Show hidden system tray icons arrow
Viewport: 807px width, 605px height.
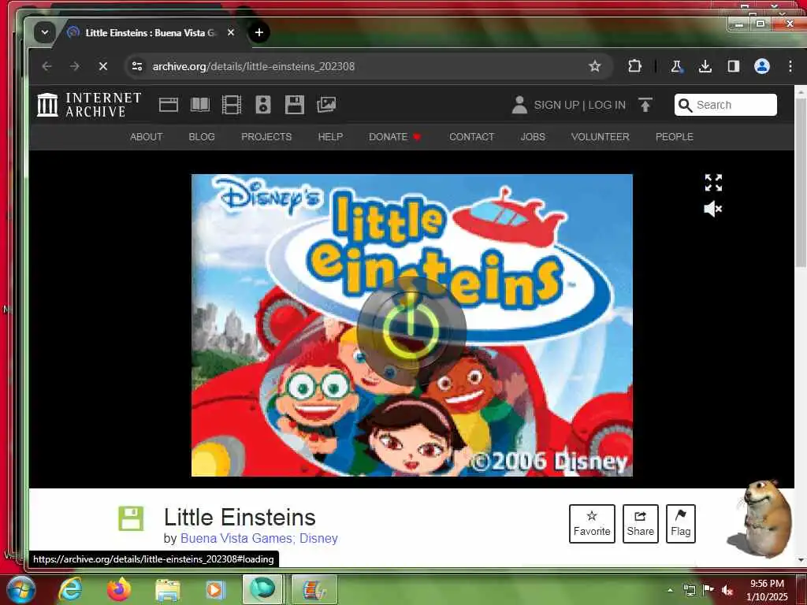point(670,590)
